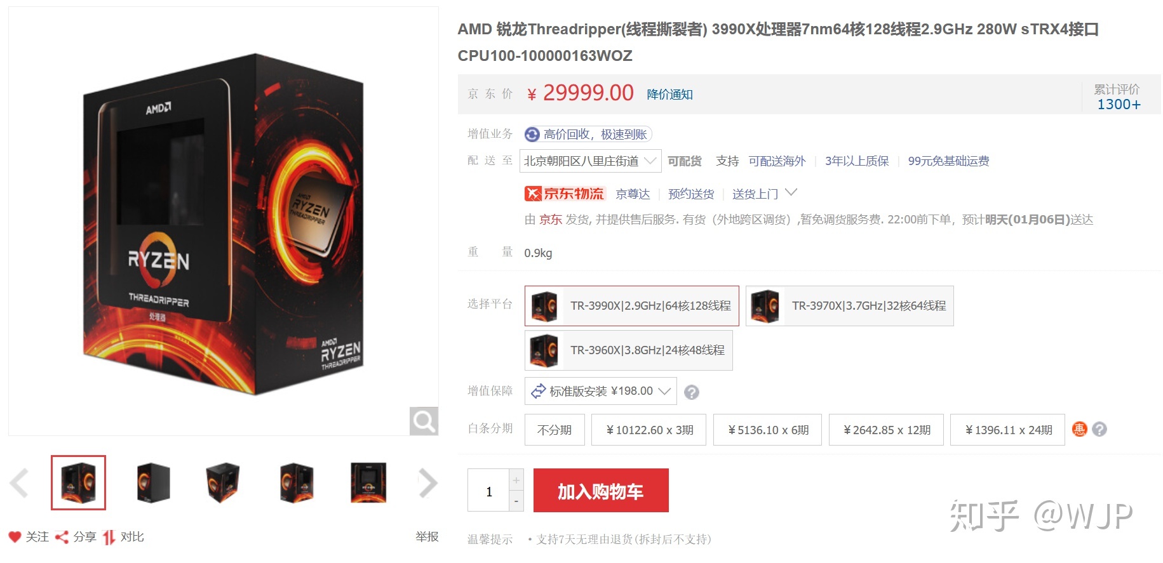
Task: Choose the ¥2642.85 x 12期 installment plan
Action: point(886,430)
